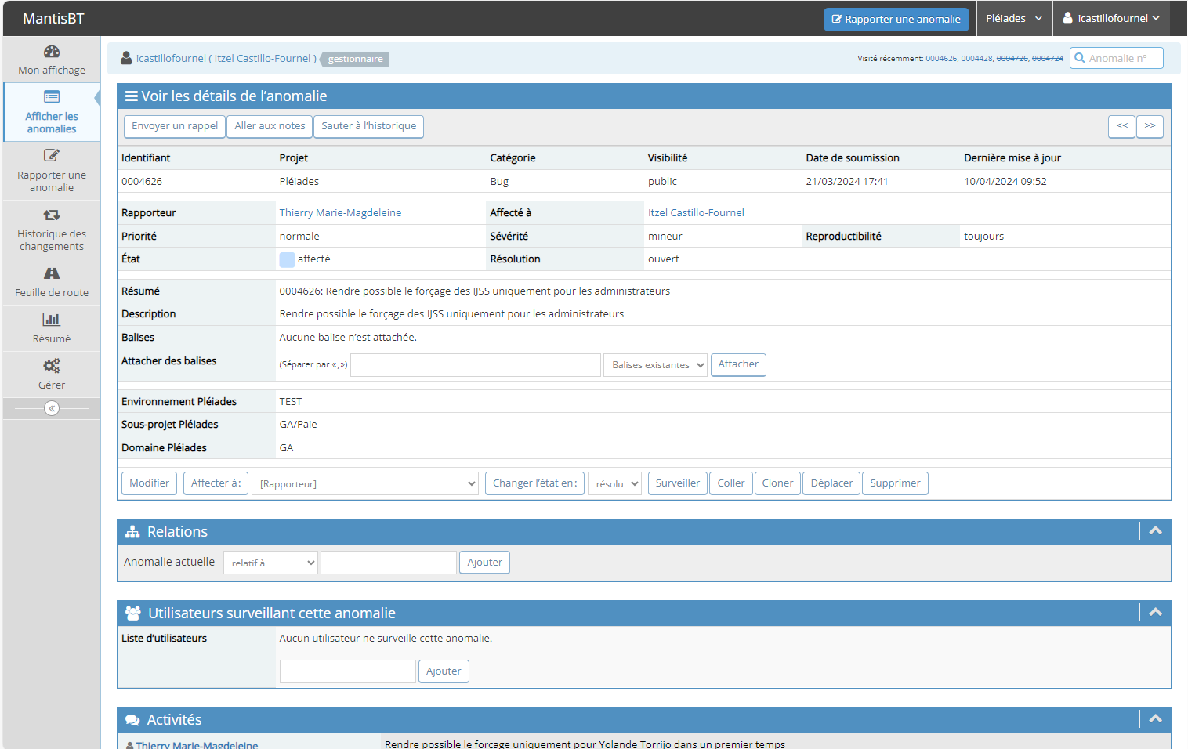This screenshot has height=749, width=1188.
Task: Click the affecté status color swatch
Action: tap(287, 259)
